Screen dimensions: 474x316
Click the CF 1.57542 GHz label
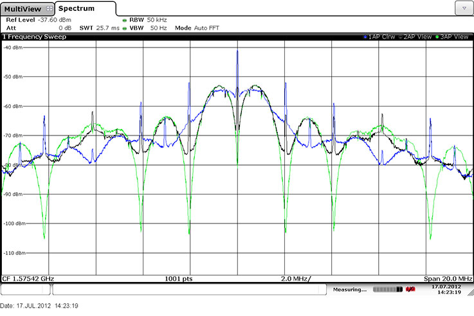(29, 279)
